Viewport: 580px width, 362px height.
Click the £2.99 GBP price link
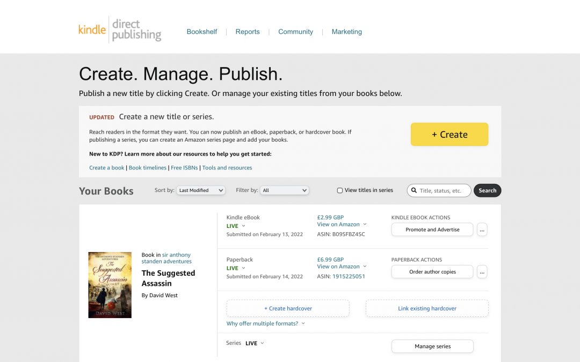point(330,218)
